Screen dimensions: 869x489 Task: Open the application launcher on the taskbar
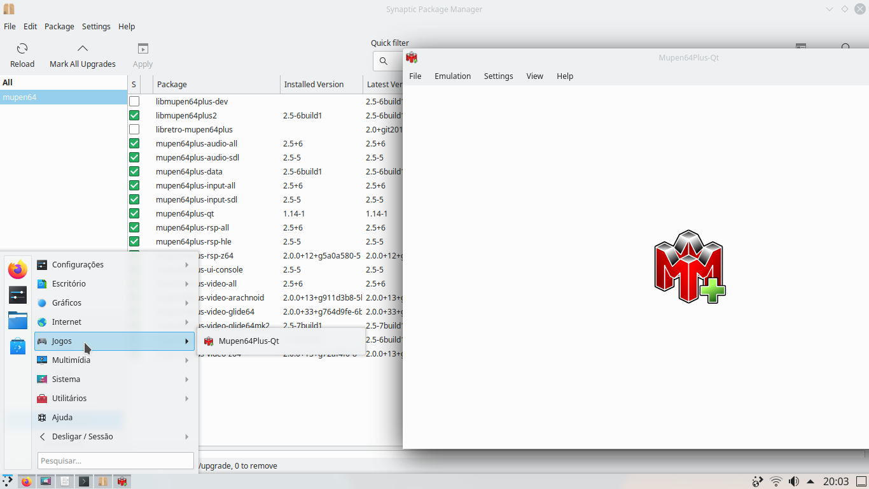coord(8,481)
